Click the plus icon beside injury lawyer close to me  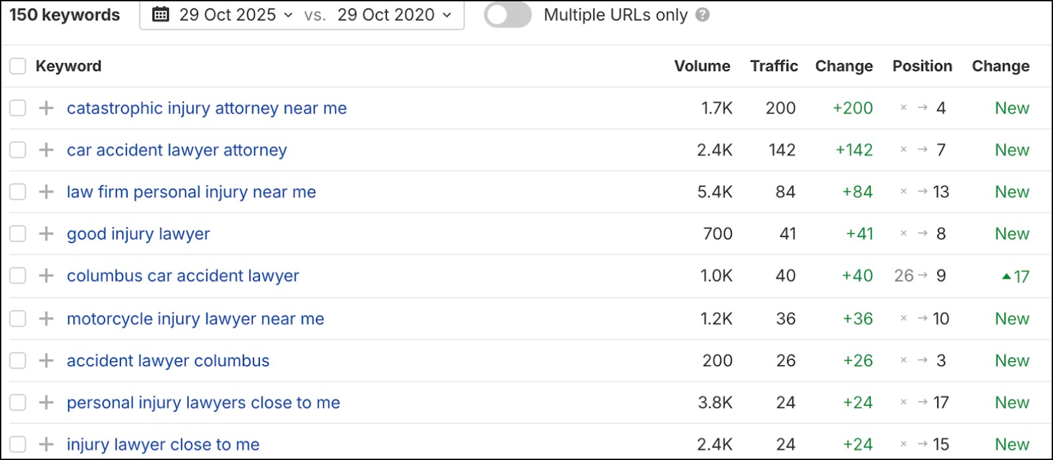coord(45,444)
